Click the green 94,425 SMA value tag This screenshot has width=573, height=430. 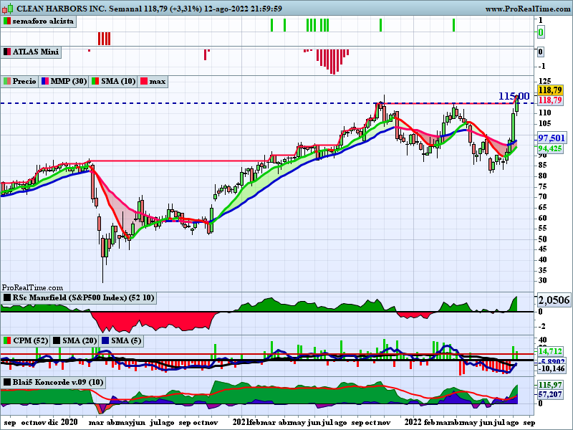[550, 148]
